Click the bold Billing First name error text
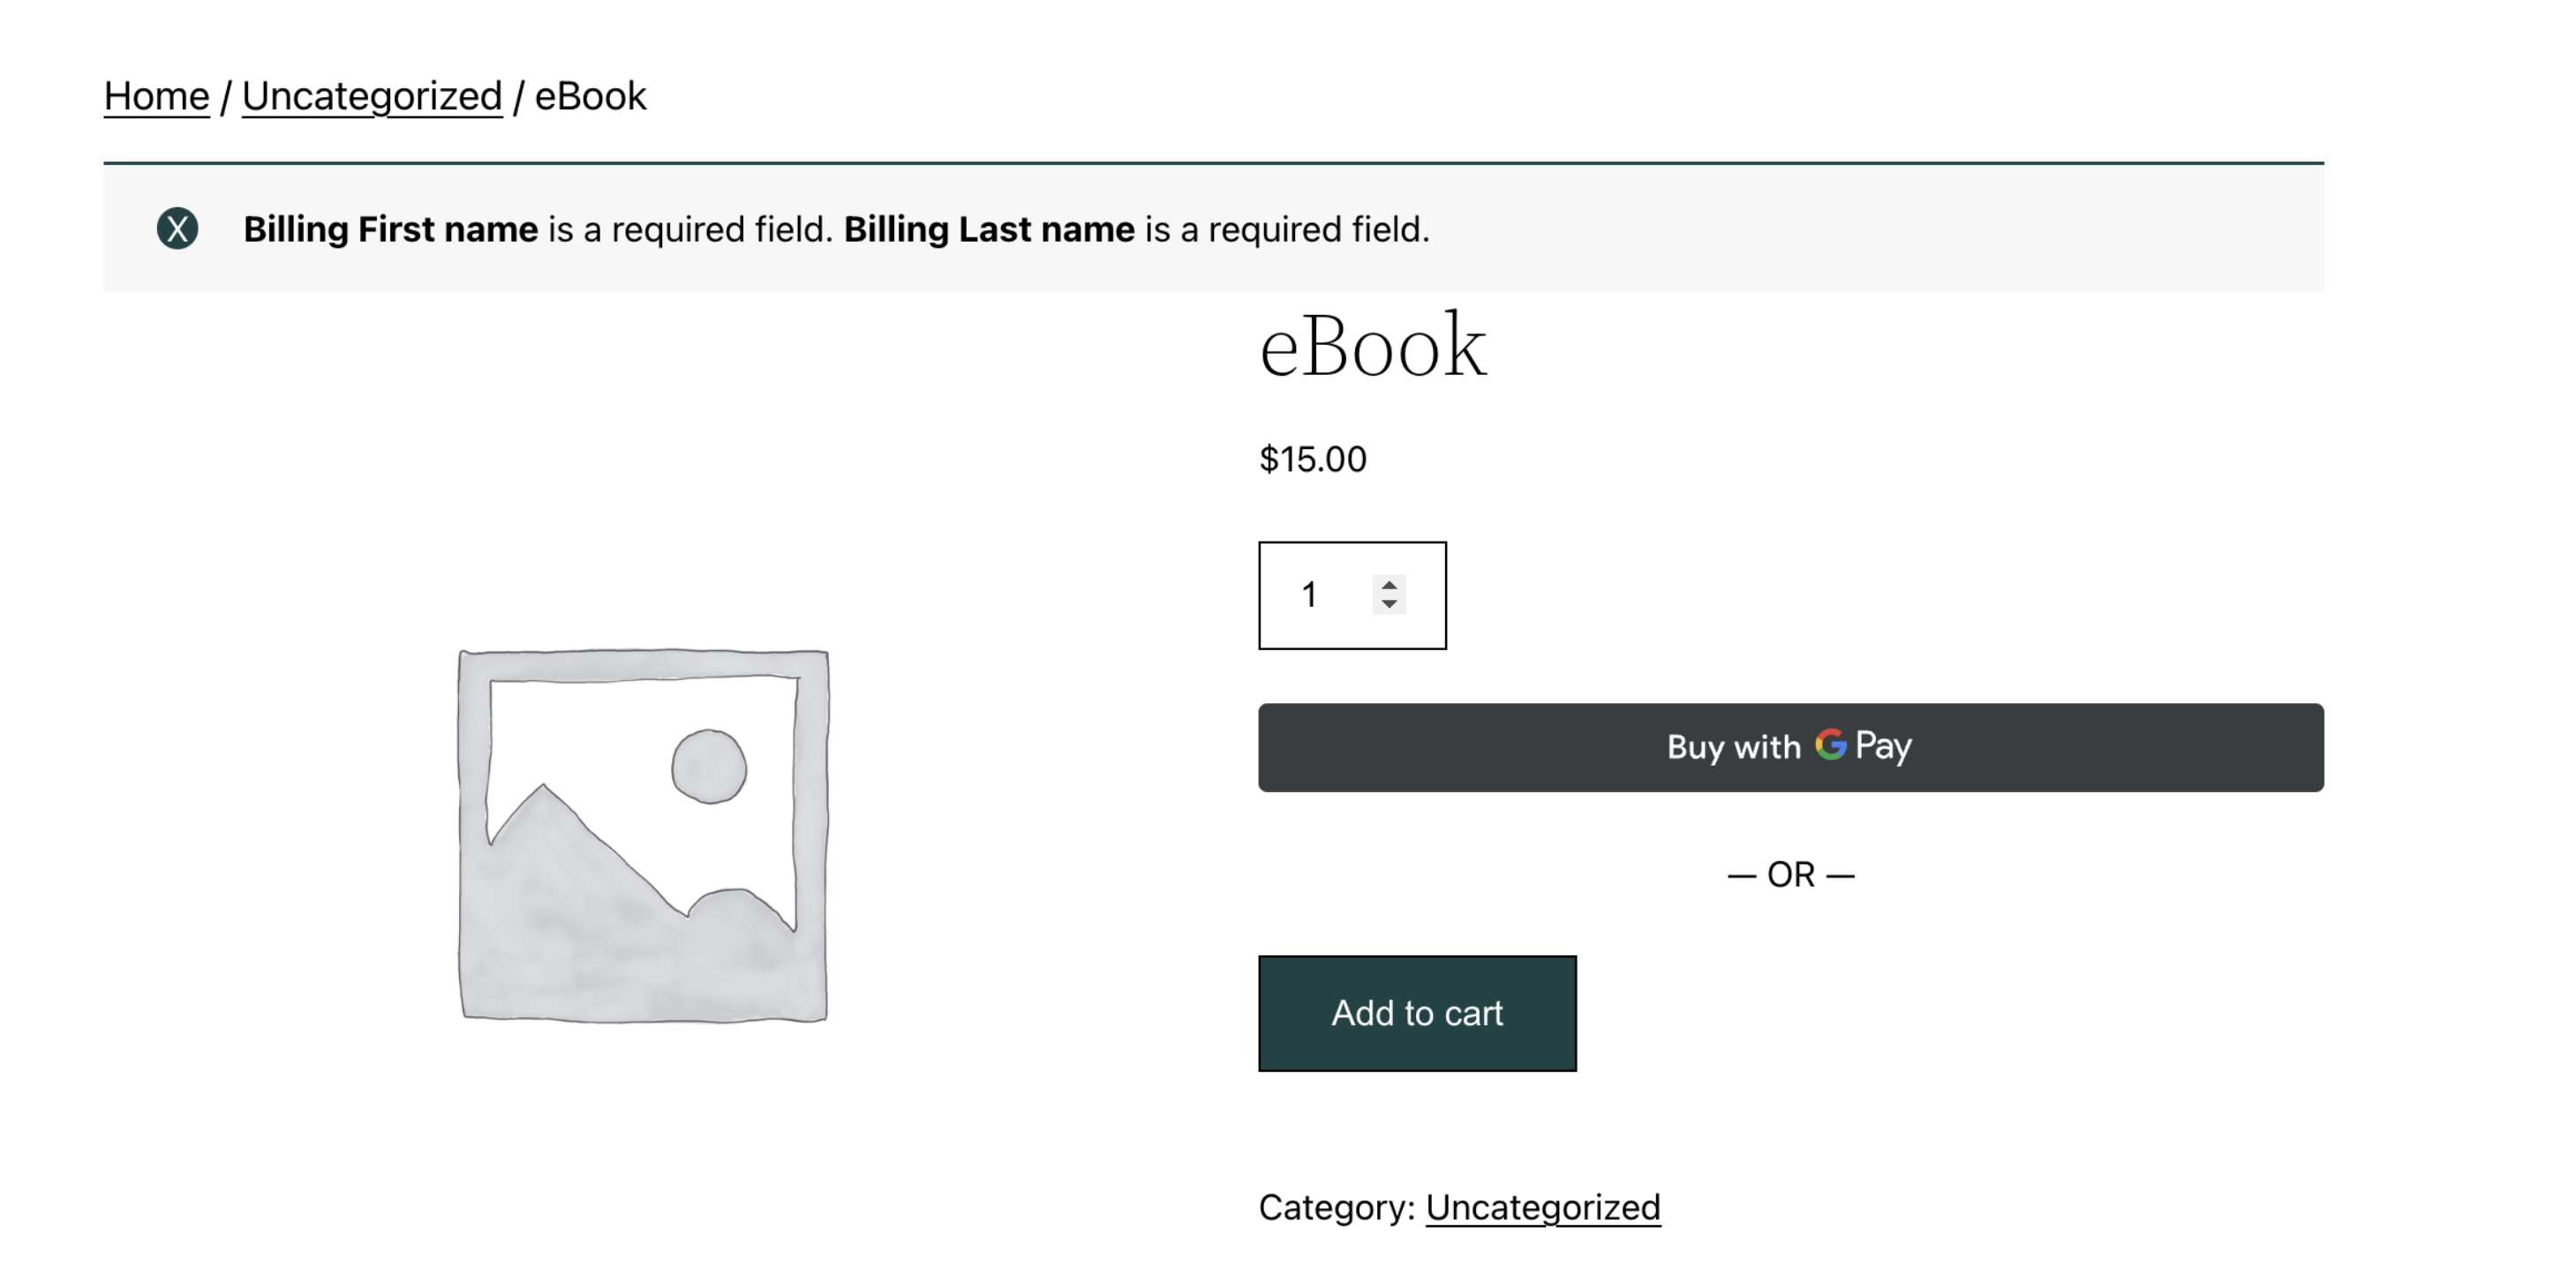This screenshot has height=1272, width=2576. click(x=391, y=228)
